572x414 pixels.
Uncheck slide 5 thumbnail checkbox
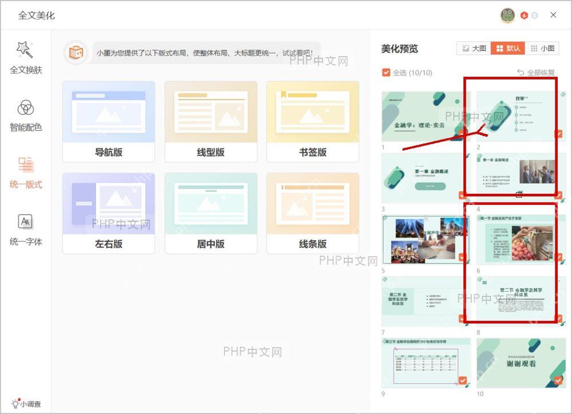coord(463,257)
